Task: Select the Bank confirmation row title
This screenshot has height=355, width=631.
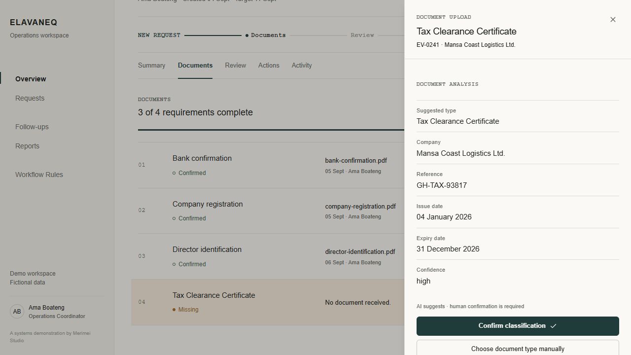Action: point(202,158)
